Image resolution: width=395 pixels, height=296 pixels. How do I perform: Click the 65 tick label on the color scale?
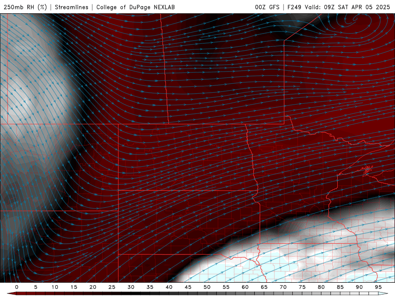[264, 287]
